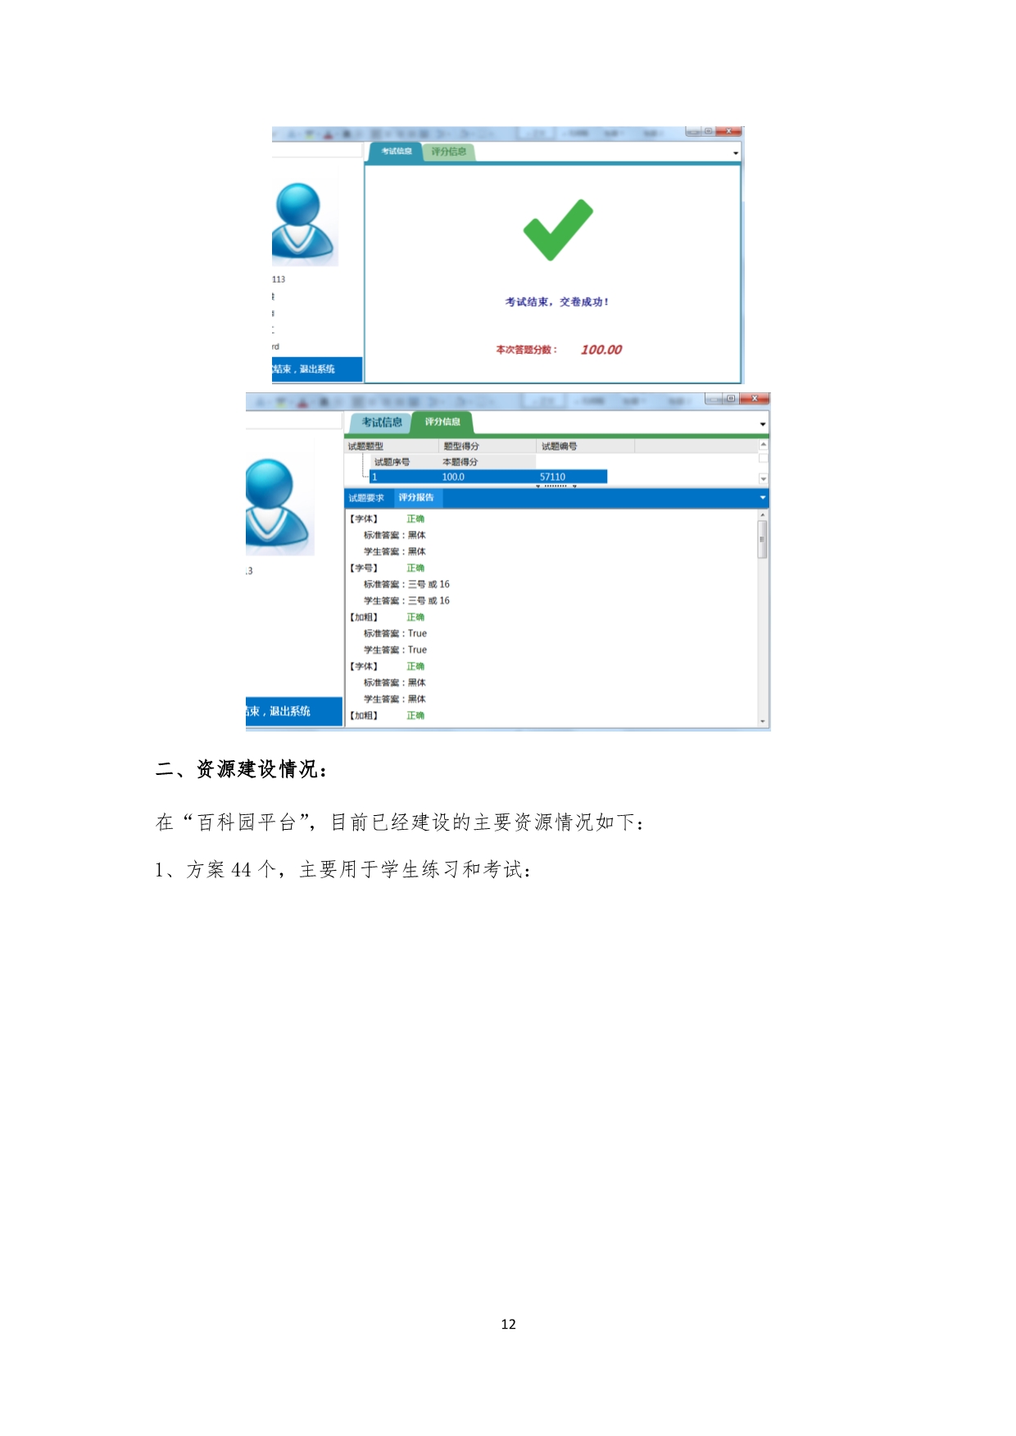Click score grid's scroll-down arrow
Viewport: 1016px width, 1436px height.
[764, 478]
